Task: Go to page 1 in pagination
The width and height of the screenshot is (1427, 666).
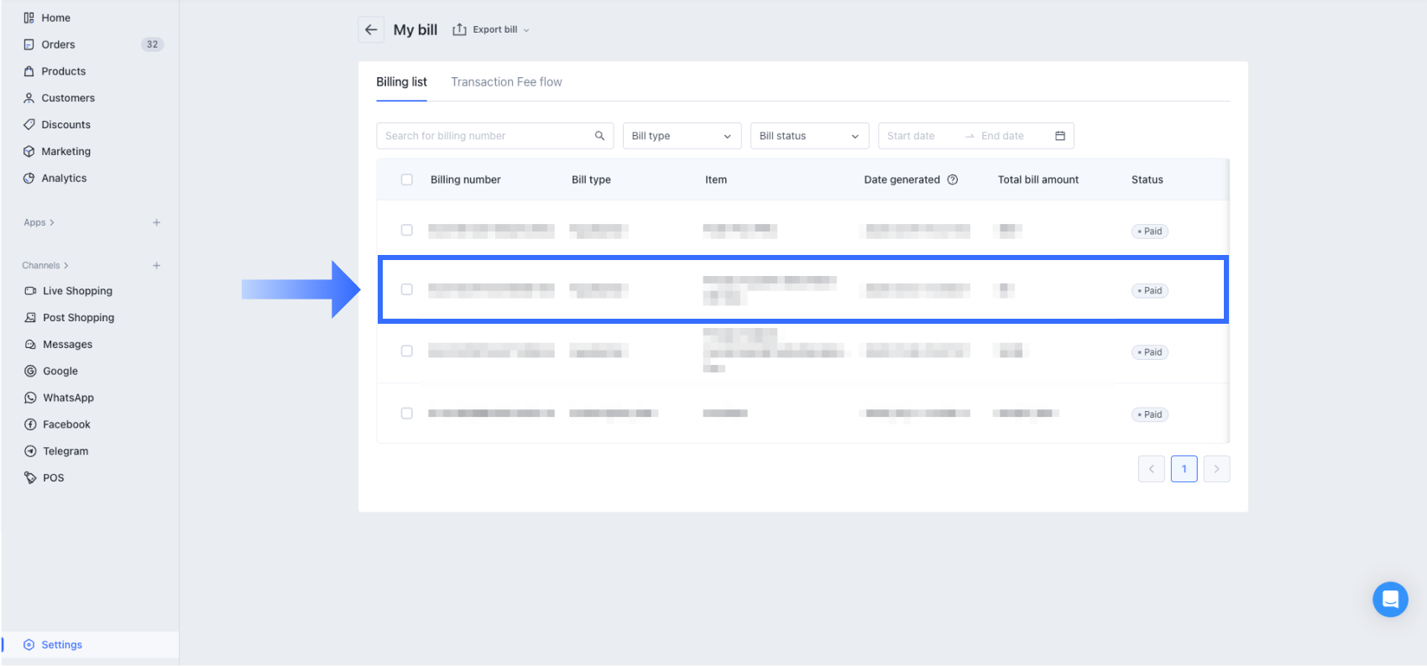Action: click(x=1184, y=469)
